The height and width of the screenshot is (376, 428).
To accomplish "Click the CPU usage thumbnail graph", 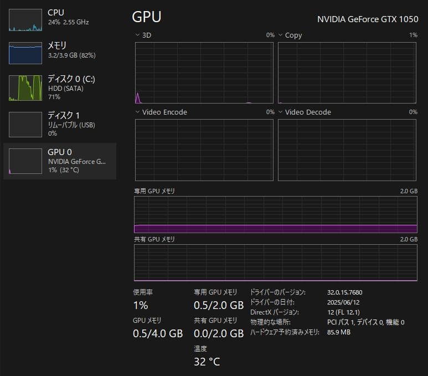I will click(x=25, y=20).
